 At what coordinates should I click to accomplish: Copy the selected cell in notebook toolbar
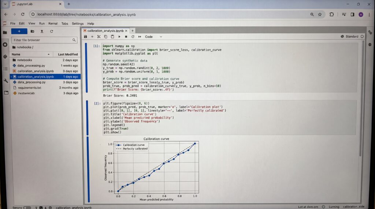[x=105, y=37]
